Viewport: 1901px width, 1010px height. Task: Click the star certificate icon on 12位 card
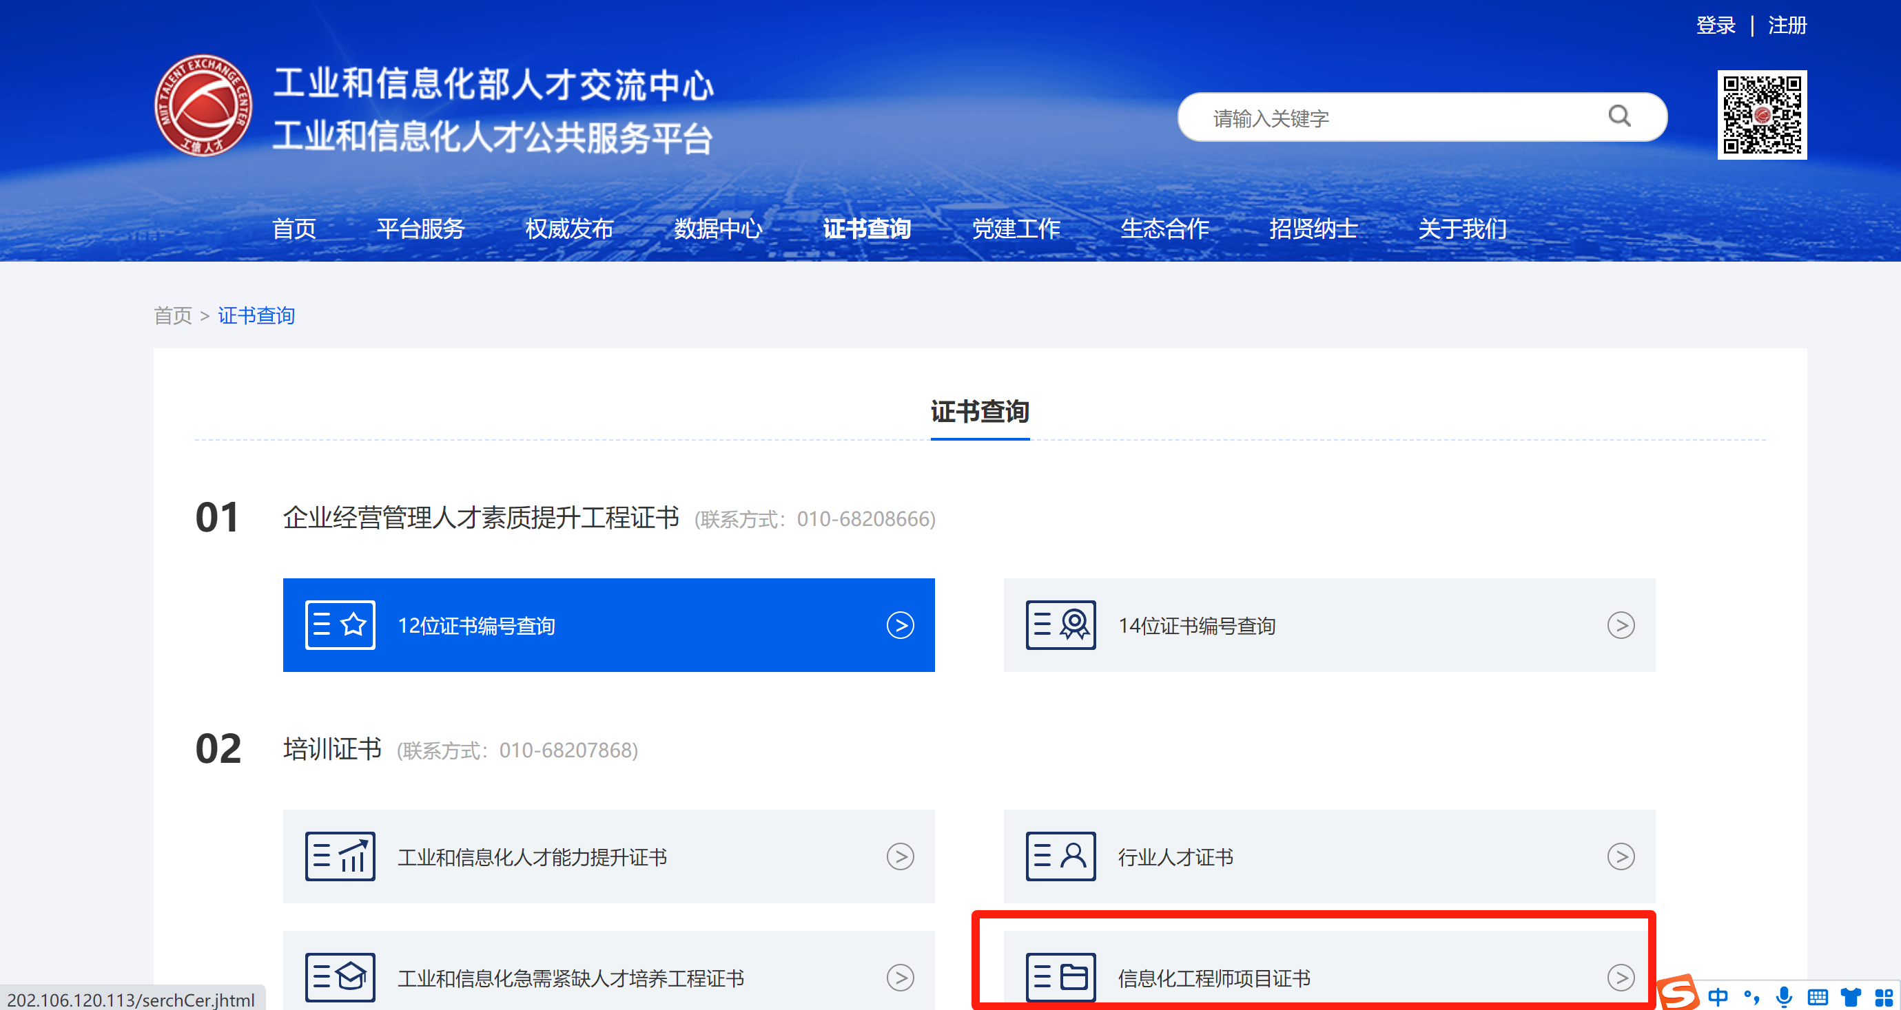340,625
